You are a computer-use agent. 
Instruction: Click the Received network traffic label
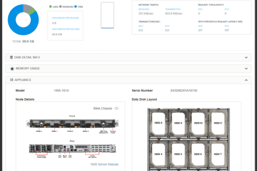pos(144,9)
